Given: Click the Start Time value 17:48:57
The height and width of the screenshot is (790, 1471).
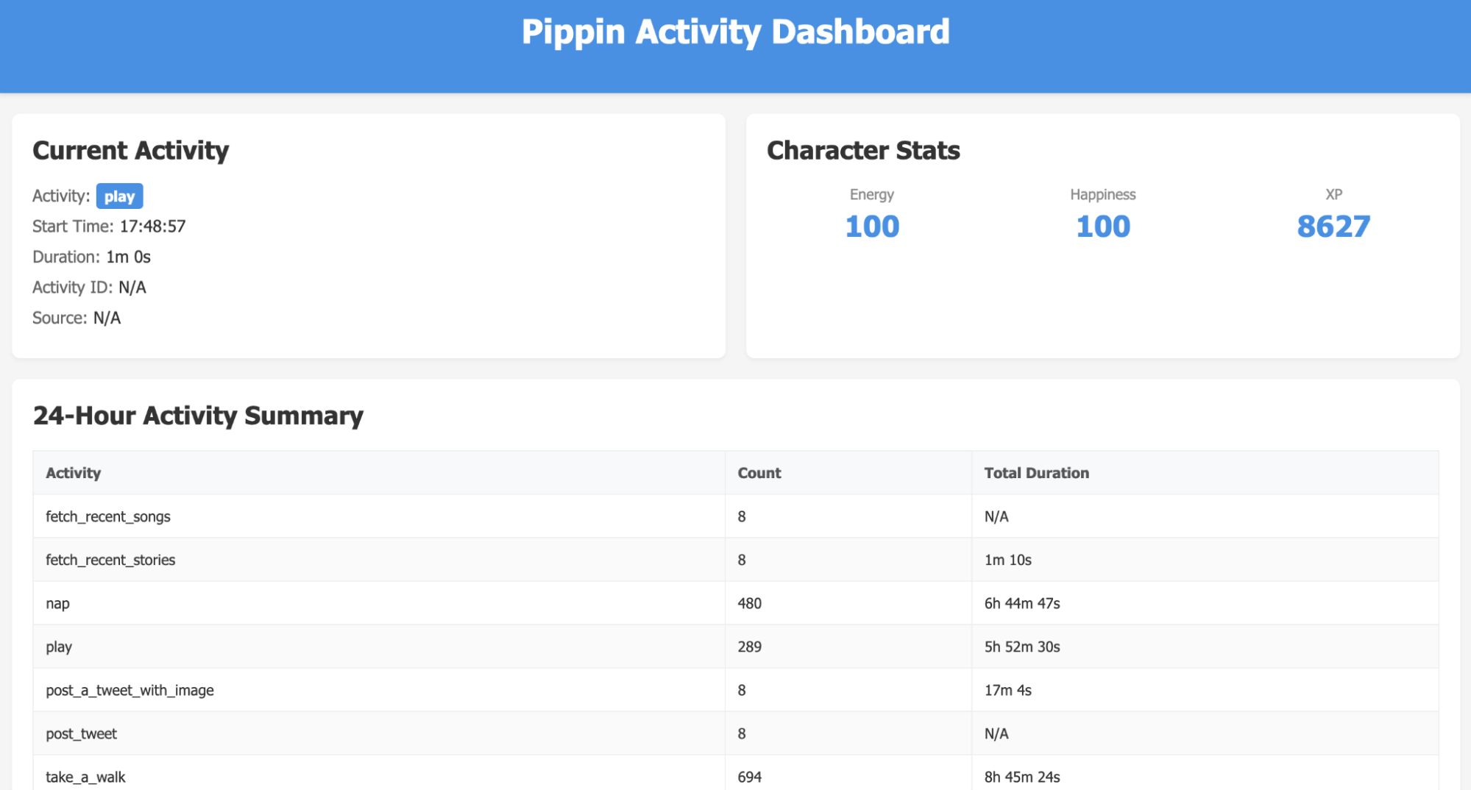Looking at the screenshot, I should tap(152, 227).
